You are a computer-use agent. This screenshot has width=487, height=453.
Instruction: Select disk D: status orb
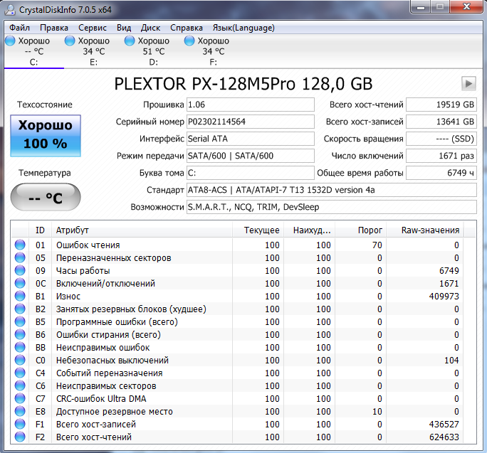point(130,41)
